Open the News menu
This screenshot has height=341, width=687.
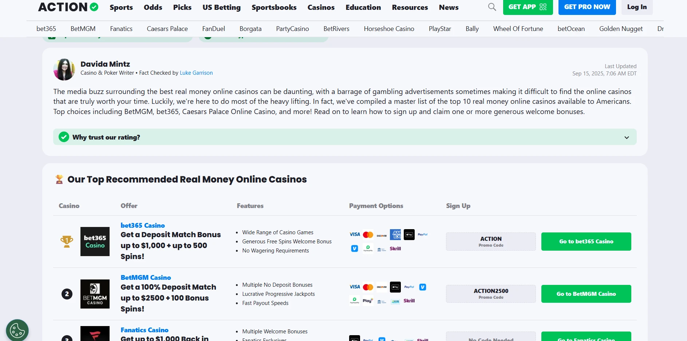pyautogui.click(x=449, y=7)
